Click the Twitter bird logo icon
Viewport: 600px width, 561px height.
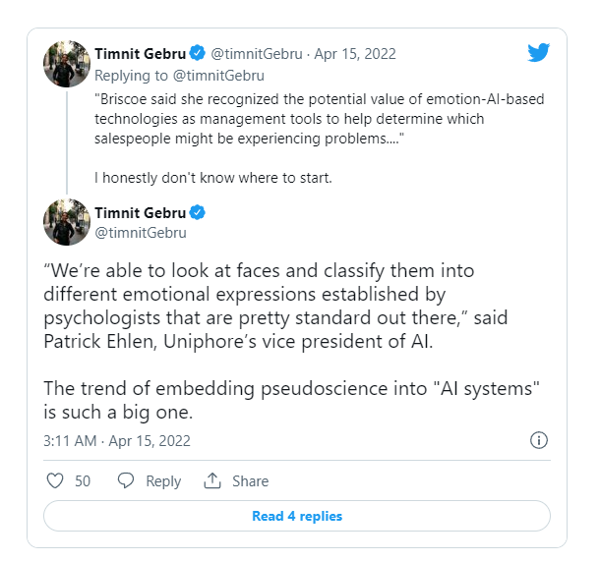click(x=538, y=53)
